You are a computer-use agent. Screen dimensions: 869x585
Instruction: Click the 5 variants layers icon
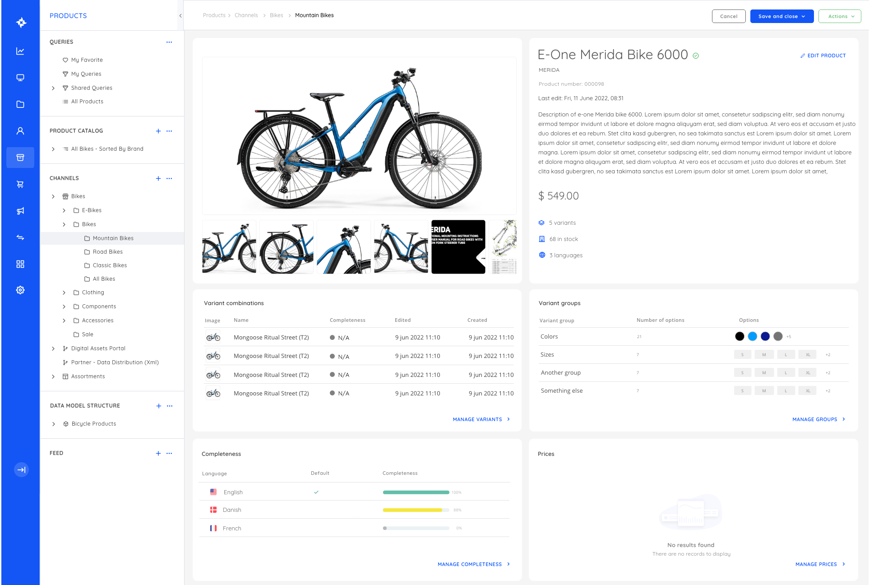pos(541,223)
